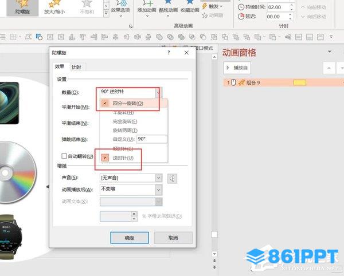The height and width of the screenshot is (276, 344).
Task: Click 向前移动 move earlier
Action: (x=314, y=7)
